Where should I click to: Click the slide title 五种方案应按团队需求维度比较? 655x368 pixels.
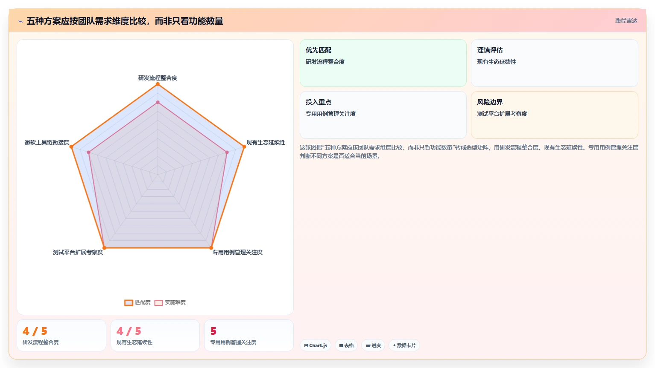tap(125, 21)
